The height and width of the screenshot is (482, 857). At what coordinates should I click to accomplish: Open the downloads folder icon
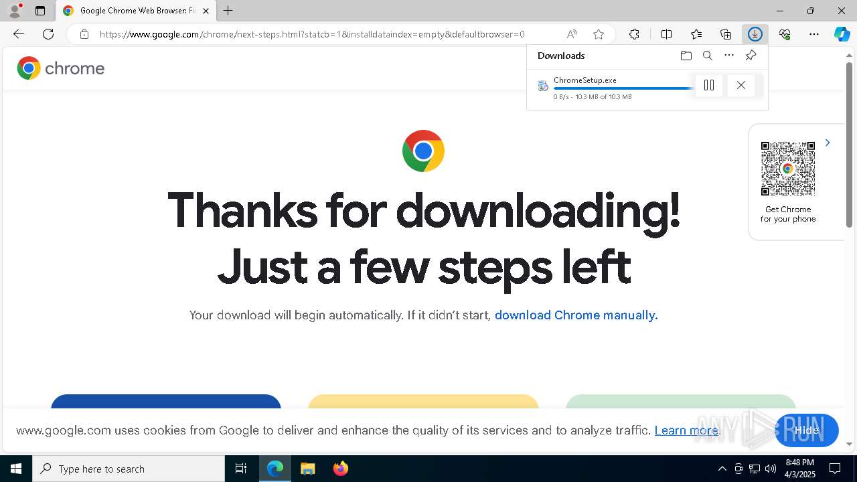686,56
